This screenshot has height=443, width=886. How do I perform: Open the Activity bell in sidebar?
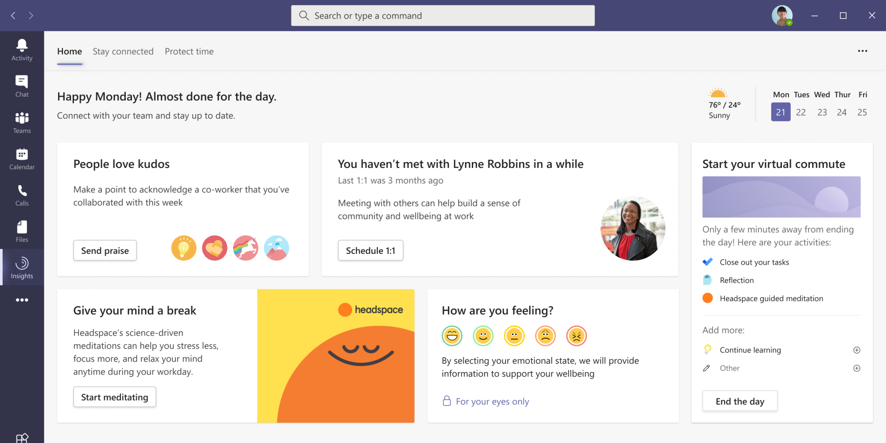click(22, 50)
